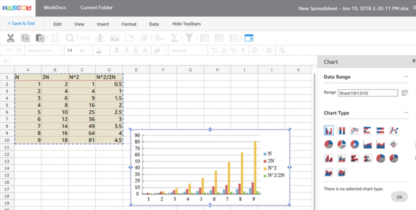
Task: Click the insert chart bar-graph toolbar icon
Action: tap(100, 38)
